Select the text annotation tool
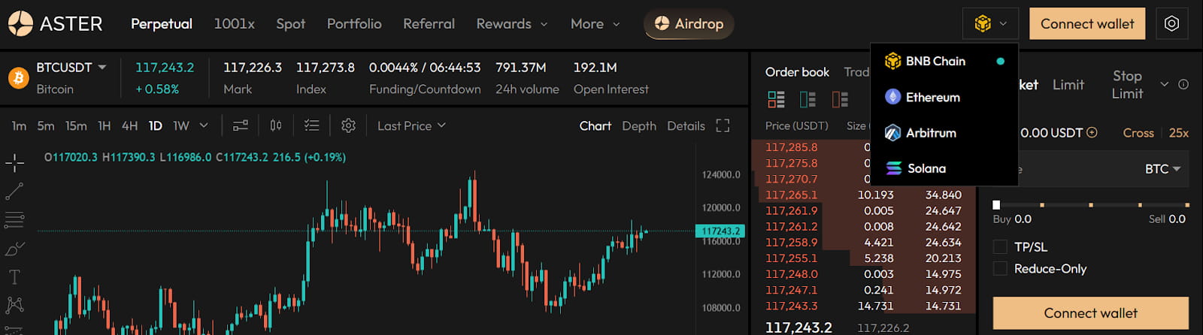This screenshot has height=335, width=1203. [x=15, y=277]
